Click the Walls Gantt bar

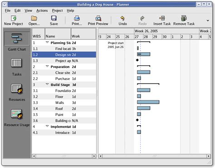coord(148,102)
